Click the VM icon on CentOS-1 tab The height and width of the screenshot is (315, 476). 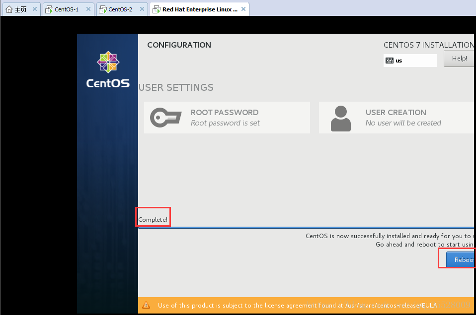coord(49,10)
